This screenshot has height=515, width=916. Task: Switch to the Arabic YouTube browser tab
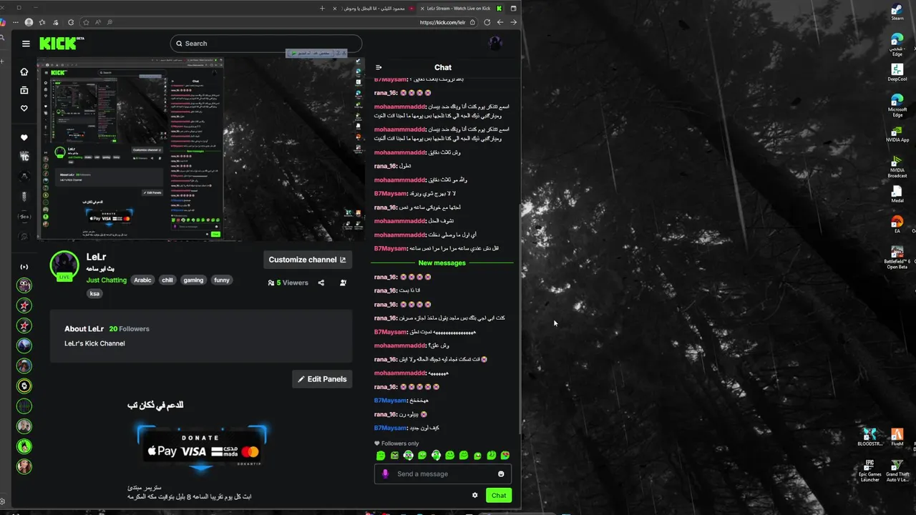[374, 9]
